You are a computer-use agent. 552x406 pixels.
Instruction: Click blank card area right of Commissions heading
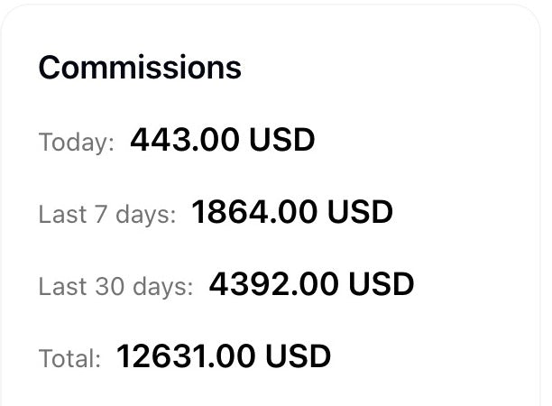coord(388,68)
